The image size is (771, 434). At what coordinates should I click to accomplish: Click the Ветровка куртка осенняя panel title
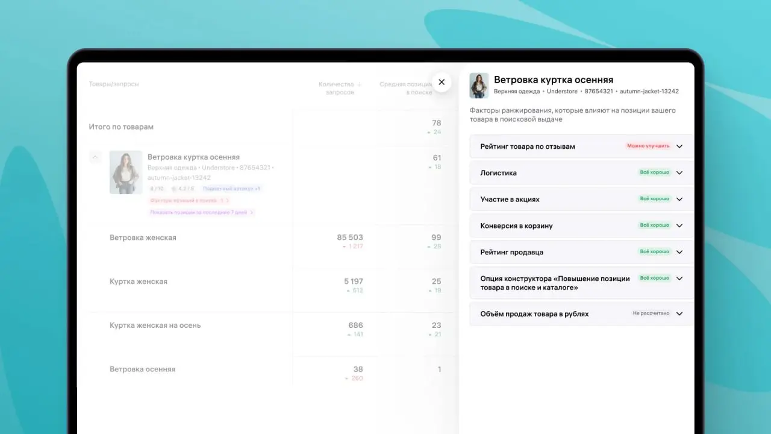tap(554, 80)
